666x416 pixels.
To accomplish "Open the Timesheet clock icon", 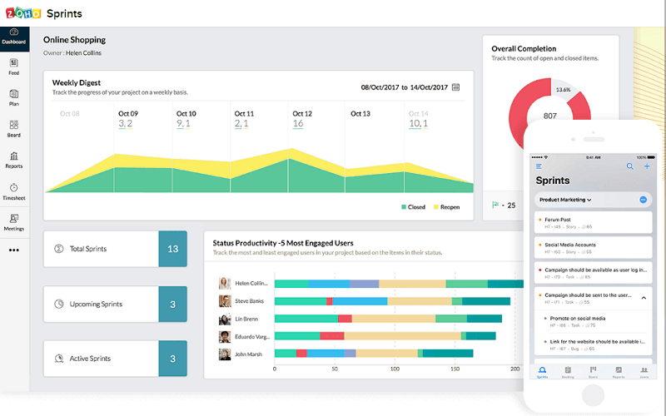I will pyautogui.click(x=14, y=188).
